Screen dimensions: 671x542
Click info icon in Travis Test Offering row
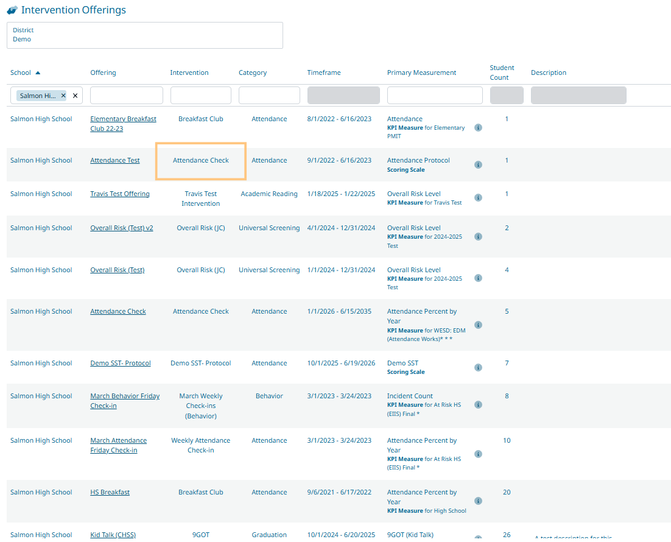click(x=478, y=198)
